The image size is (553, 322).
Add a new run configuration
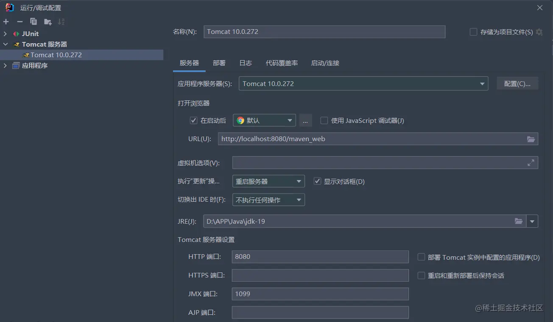pos(6,22)
